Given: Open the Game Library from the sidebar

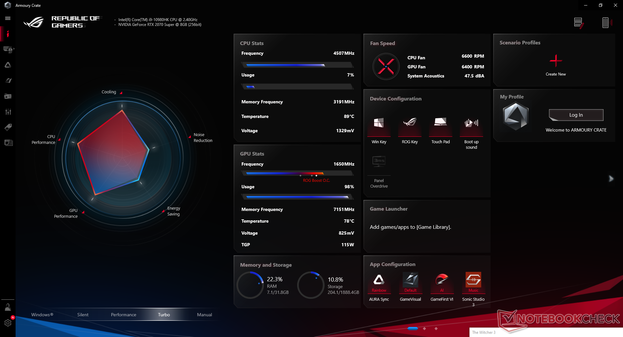Looking at the screenshot, I should click(x=8, y=96).
